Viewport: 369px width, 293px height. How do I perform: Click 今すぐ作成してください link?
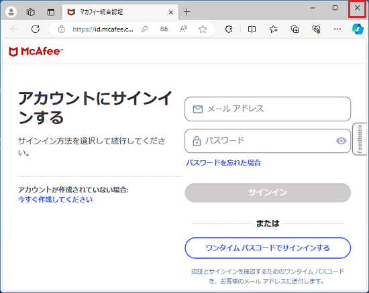click(x=55, y=200)
